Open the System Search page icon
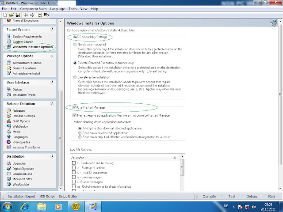Image resolution: width=283 pixels, height=212 pixels. (x=9, y=42)
